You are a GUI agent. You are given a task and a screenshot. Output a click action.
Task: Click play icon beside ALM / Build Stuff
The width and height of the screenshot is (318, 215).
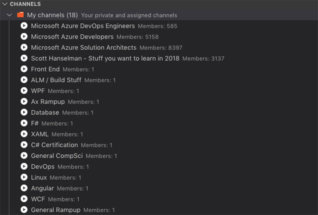tap(24, 80)
